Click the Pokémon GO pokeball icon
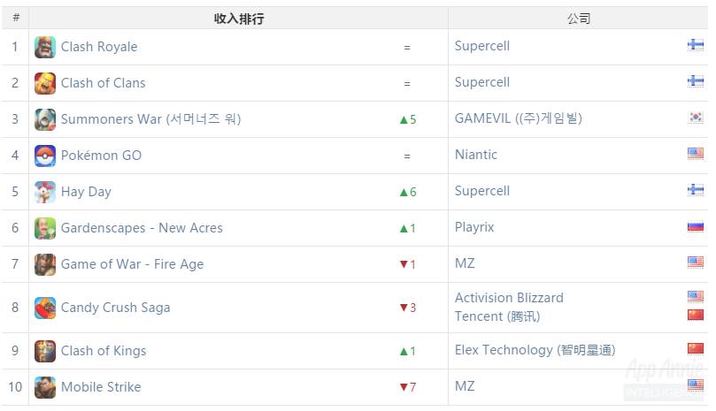The height and width of the screenshot is (411, 716). pyautogui.click(x=45, y=156)
